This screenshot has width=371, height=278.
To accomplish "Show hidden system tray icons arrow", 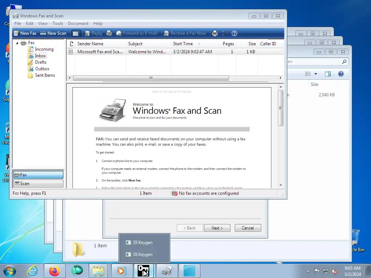I will (x=308, y=271).
